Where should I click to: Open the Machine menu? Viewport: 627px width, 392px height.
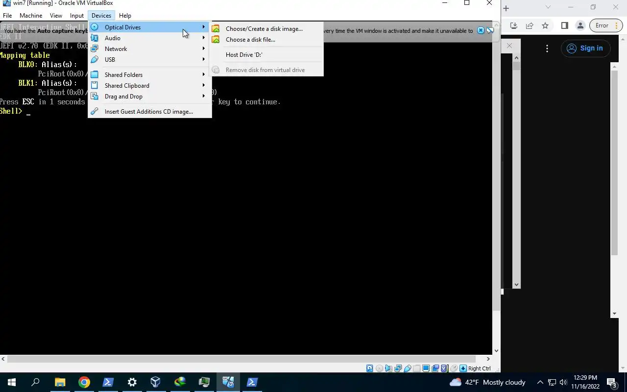[31, 15]
